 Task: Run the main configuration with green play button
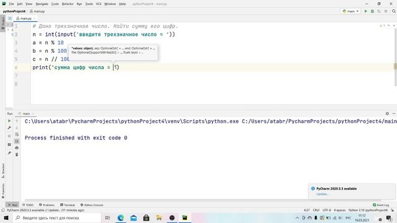tap(365, 11)
